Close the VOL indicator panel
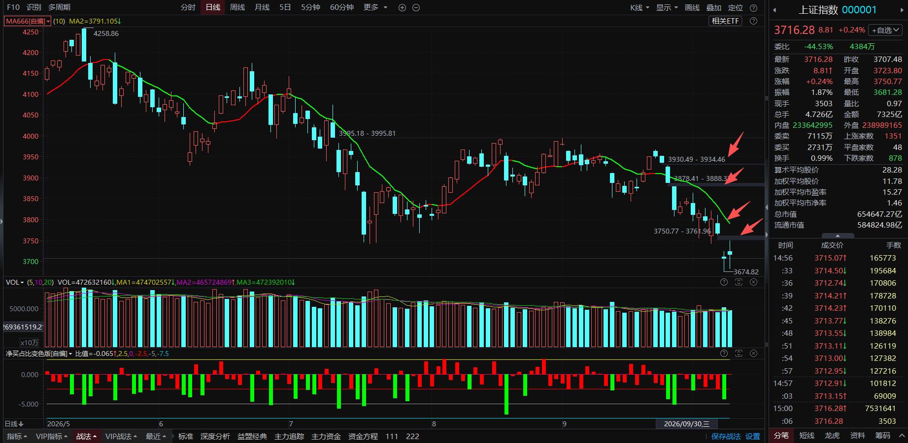This screenshot has width=908, height=443. click(x=753, y=282)
